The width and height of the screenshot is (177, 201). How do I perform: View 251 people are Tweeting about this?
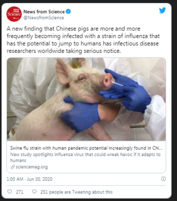(77, 192)
